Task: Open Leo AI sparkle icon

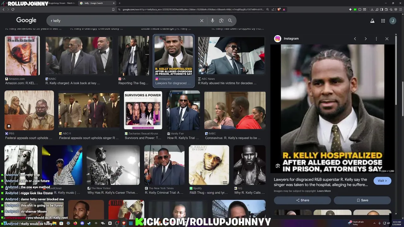Action: 391,9
